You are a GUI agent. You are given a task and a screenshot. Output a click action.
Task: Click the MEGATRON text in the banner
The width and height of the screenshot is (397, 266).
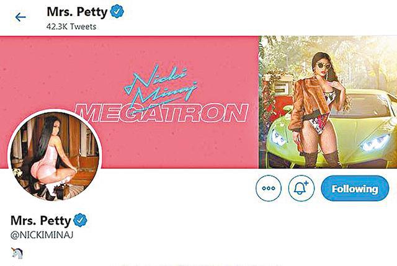pos(162,113)
